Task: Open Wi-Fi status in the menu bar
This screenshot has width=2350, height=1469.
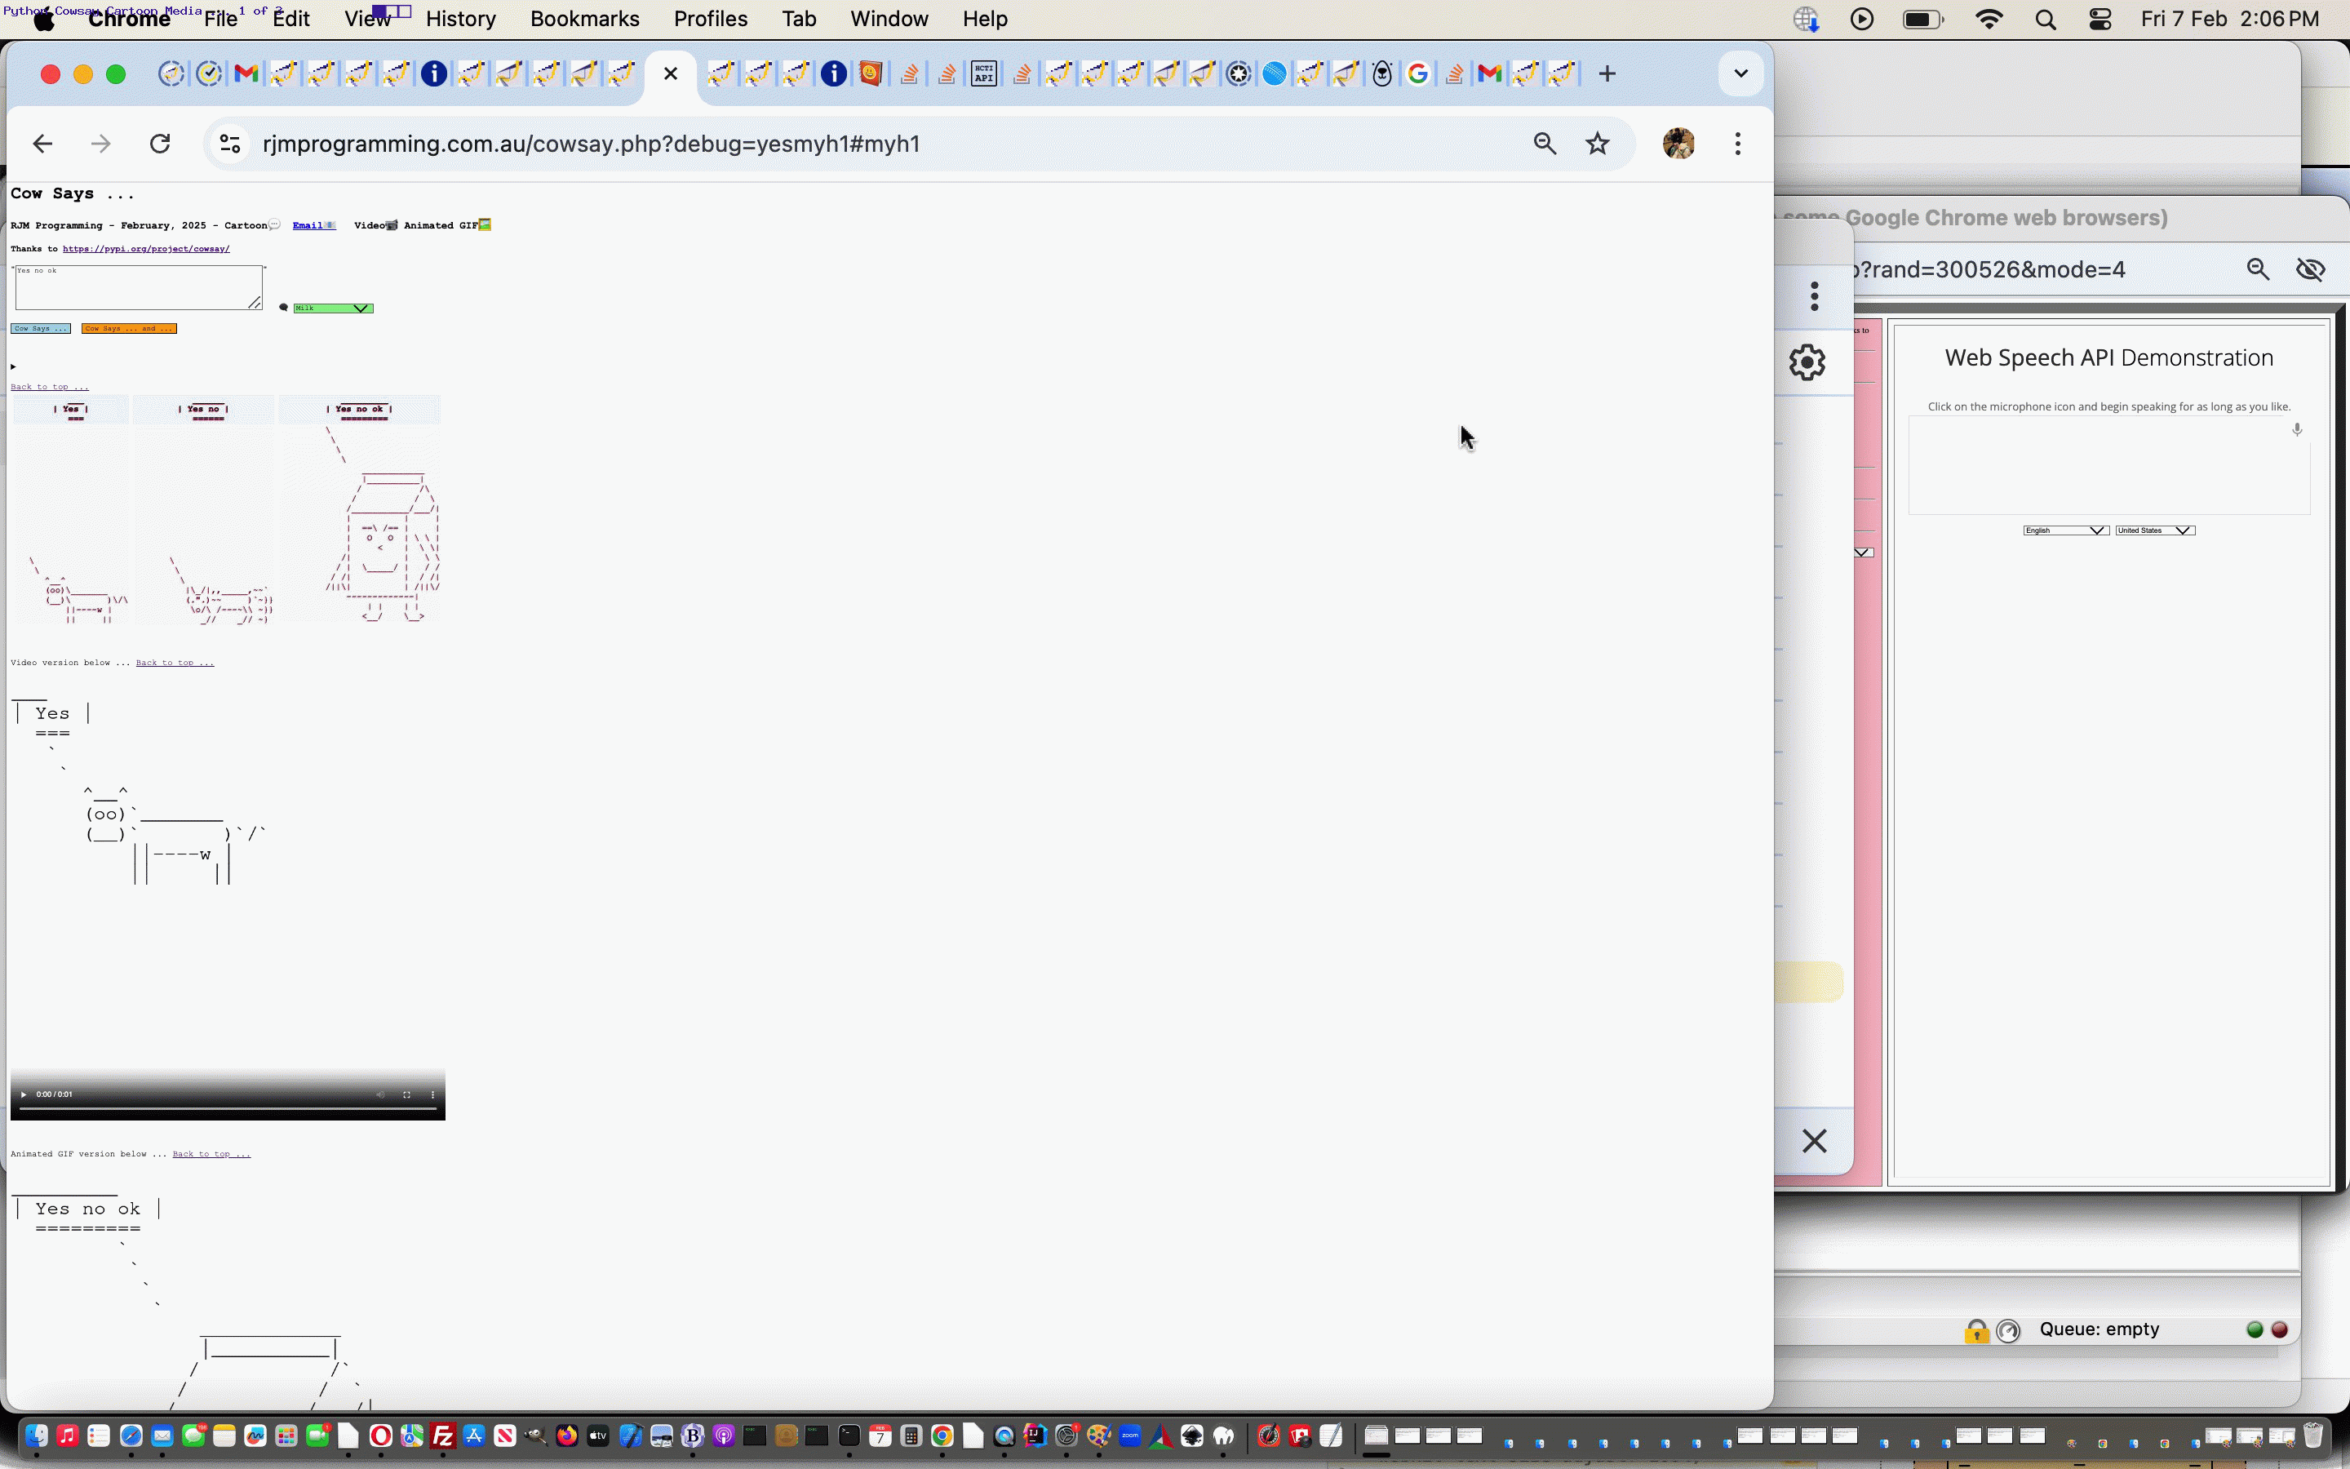Action: pyautogui.click(x=1989, y=20)
